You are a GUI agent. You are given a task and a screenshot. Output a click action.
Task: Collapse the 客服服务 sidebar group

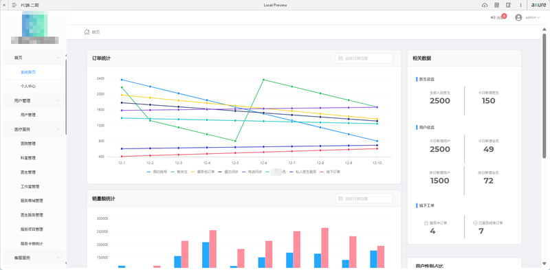point(34,258)
